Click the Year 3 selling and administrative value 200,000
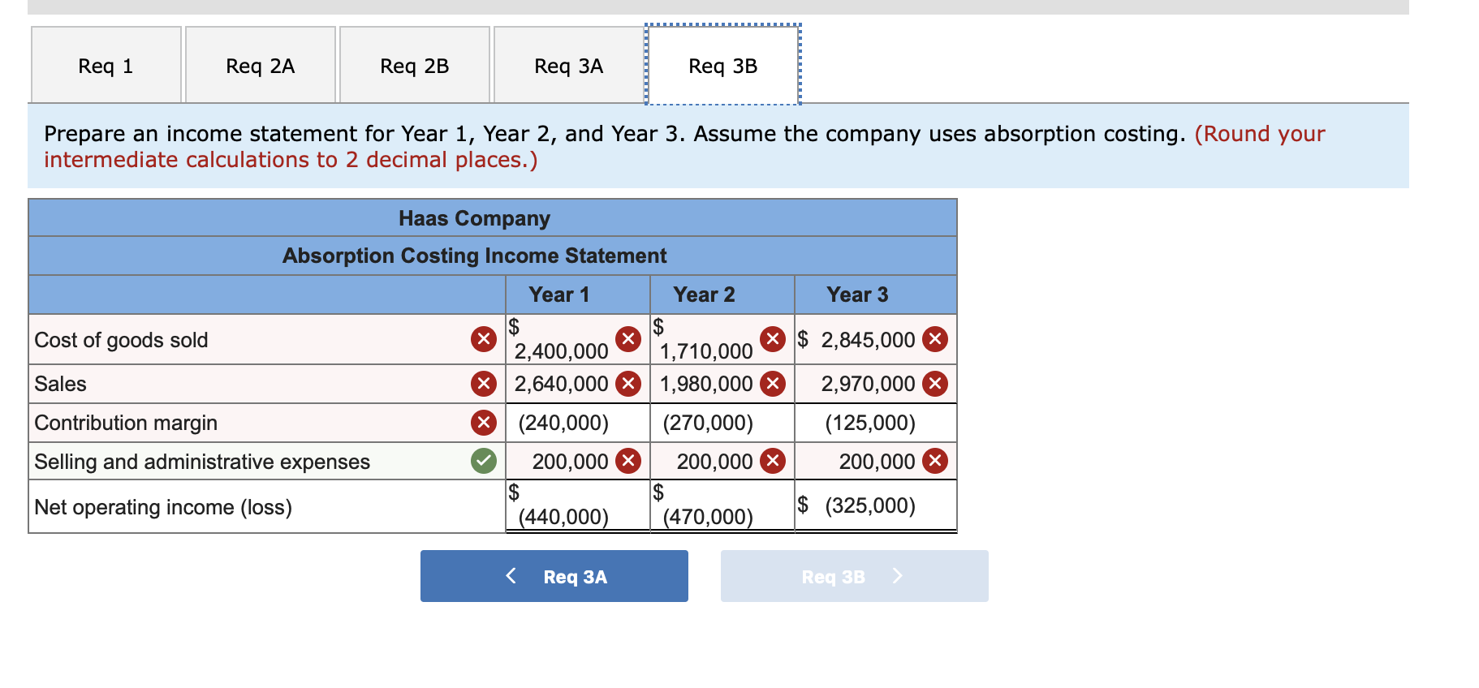 877,462
